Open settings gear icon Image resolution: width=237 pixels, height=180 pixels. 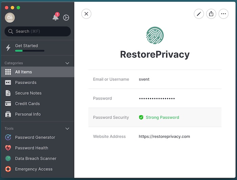pyautogui.click(x=66, y=18)
